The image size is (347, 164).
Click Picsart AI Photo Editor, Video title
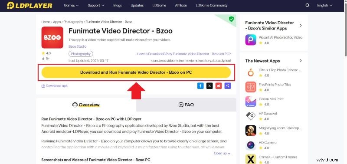tap(280, 37)
